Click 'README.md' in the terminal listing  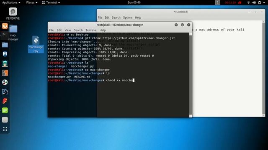click(82, 77)
